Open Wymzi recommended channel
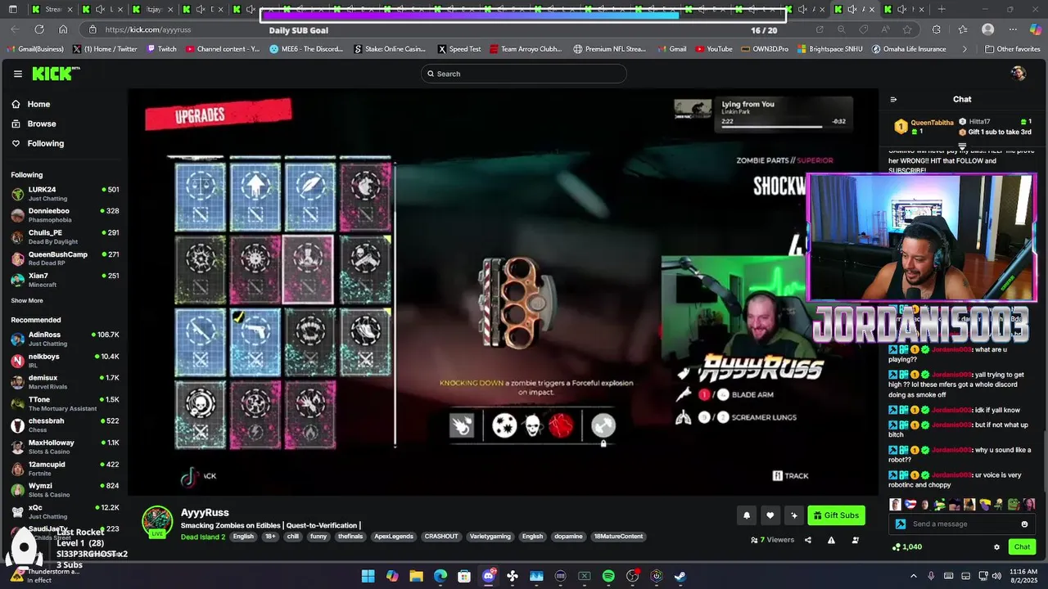Viewport: 1048px width, 589px height. [64, 489]
